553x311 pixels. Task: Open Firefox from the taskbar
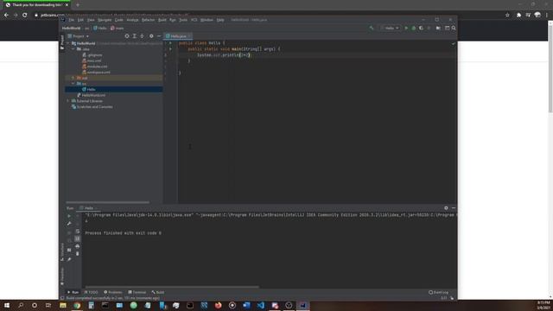(x=218, y=305)
